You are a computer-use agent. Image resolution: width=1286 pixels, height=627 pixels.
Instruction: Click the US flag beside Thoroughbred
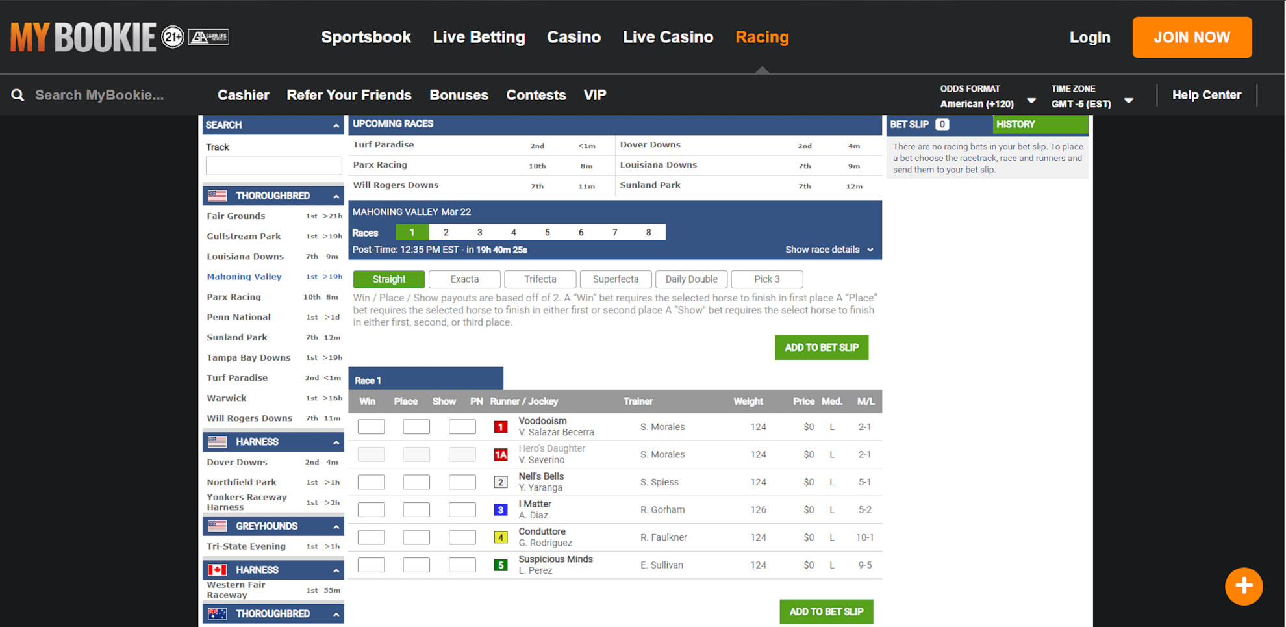pos(217,196)
